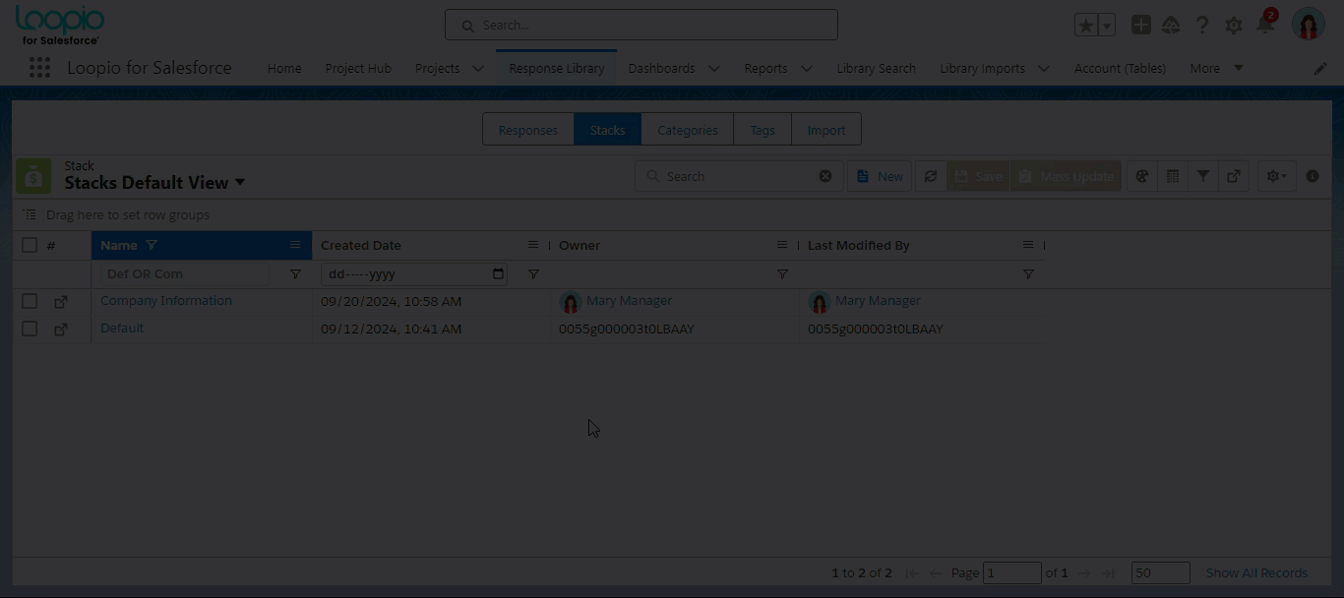Open the calendar picker in Created Date filter
Viewport: 1344px width, 598px height.
[498, 273]
